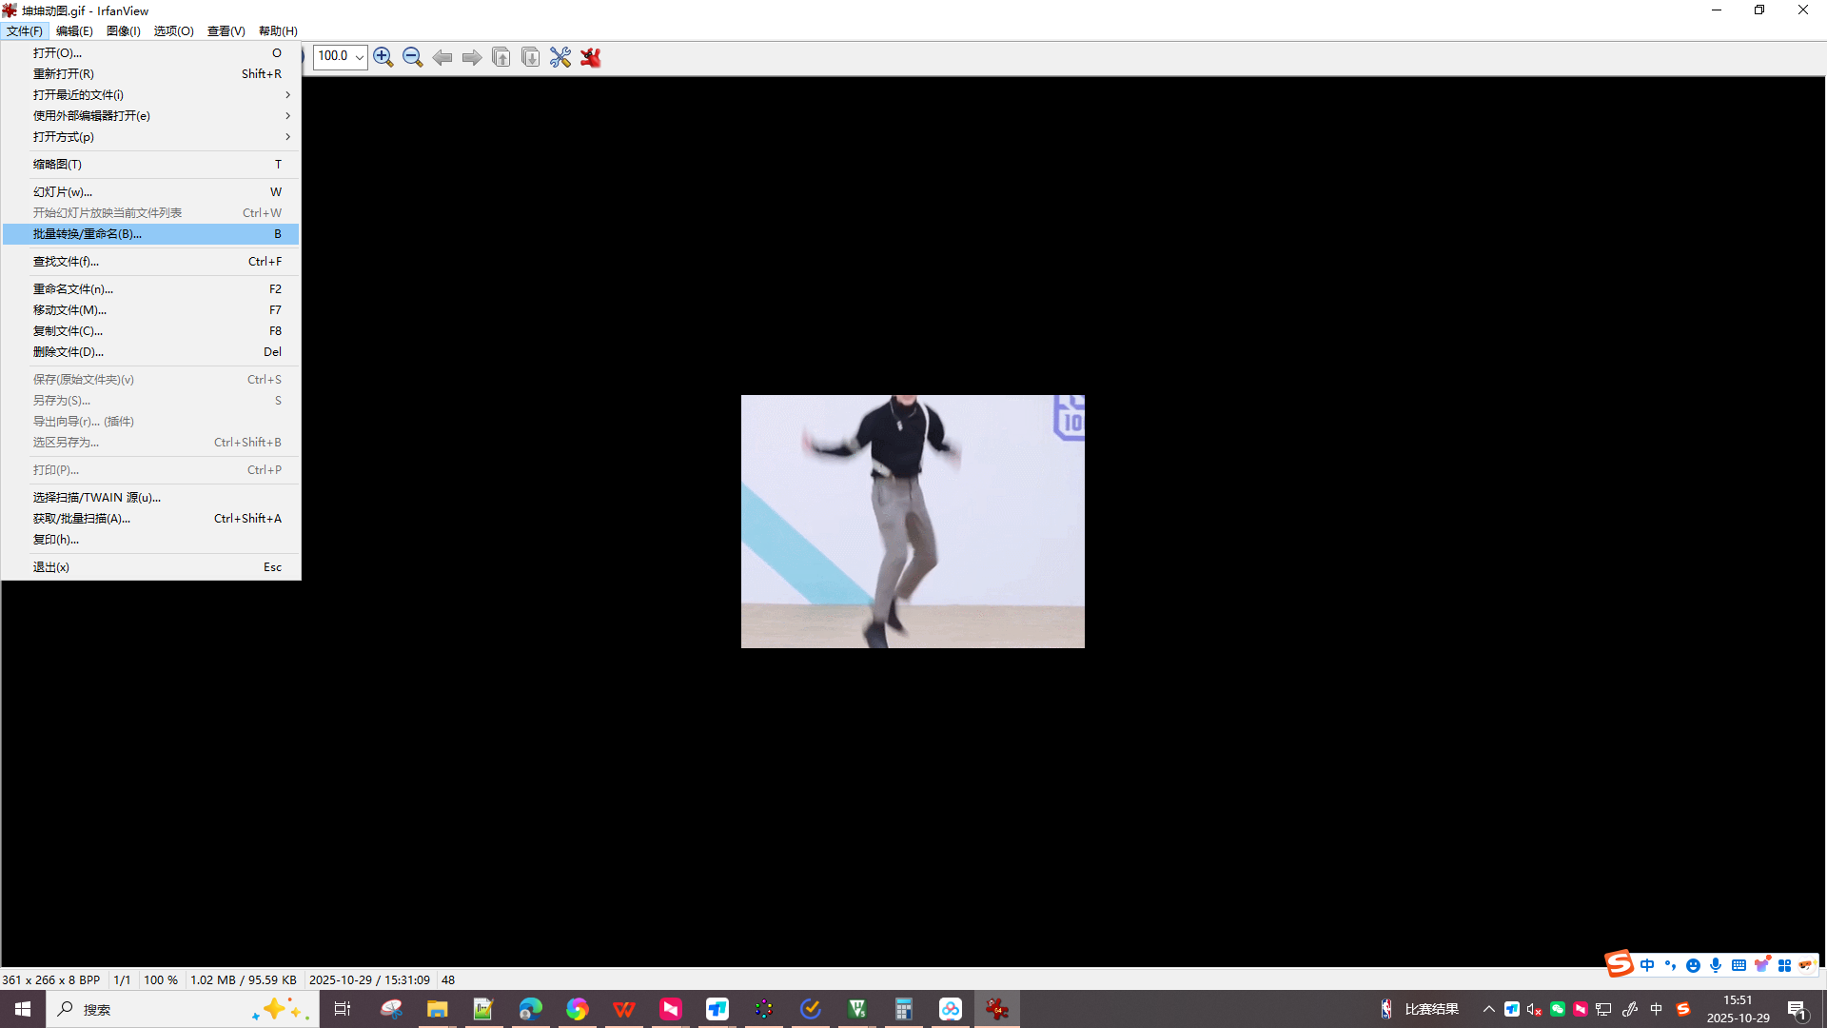This screenshot has height=1028, width=1827.
Task: Open Windows Start button on taskbar
Action: 23,1009
